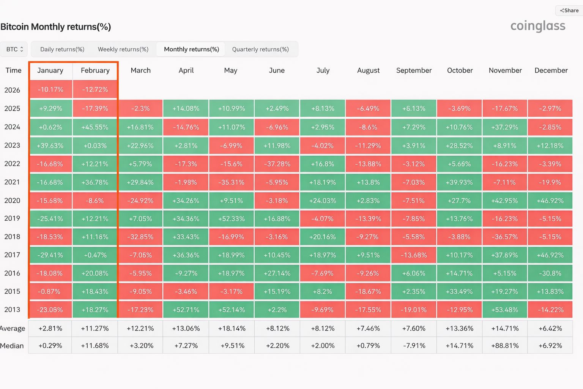Viewport: 583px width, 389px height.
Task: Click the December column header
Action: pyautogui.click(x=551, y=70)
